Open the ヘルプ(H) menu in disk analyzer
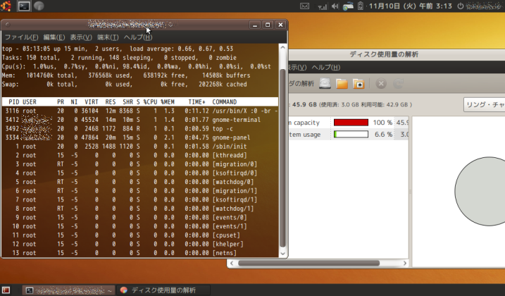 coord(326,68)
